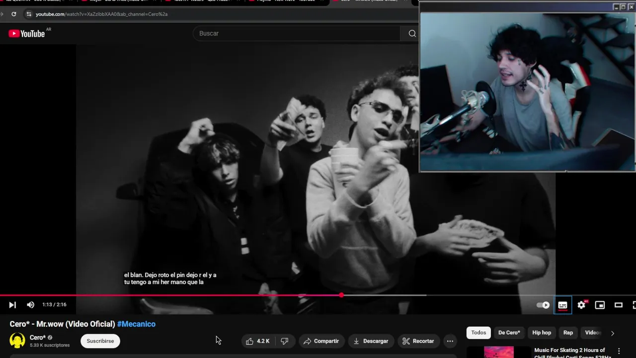Select the Rap filter chip
The width and height of the screenshot is (636, 358).
pos(568,333)
